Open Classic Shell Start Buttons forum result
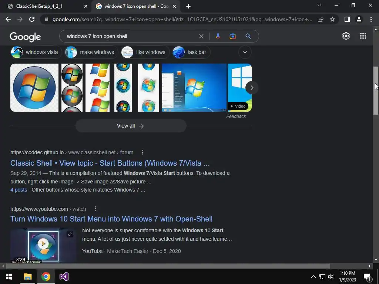The height and width of the screenshot is (284, 379). [x=110, y=163]
